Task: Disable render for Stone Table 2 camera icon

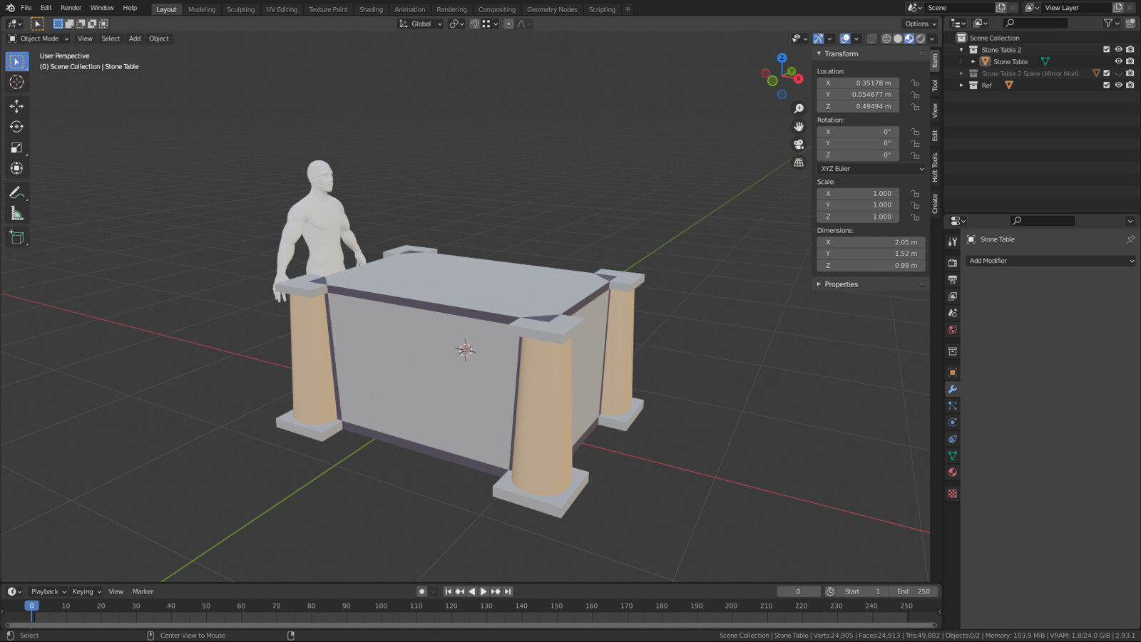Action: click(x=1130, y=50)
